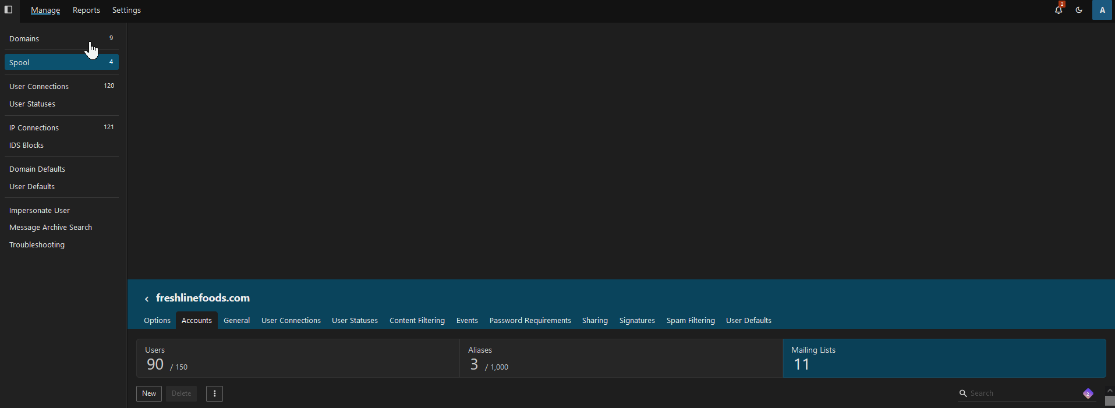Go back using arrow beside freshlinefoods.com
The image size is (1115, 408).
tap(147, 299)
